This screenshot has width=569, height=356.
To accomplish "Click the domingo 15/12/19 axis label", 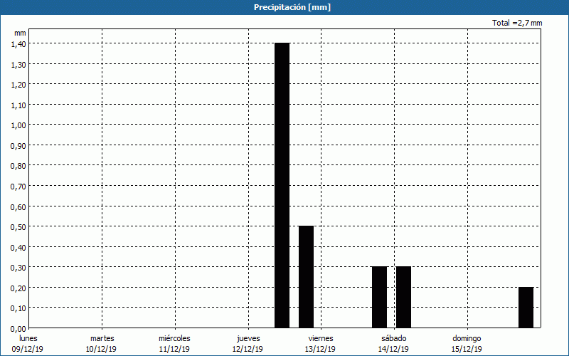I will point(467,344).
